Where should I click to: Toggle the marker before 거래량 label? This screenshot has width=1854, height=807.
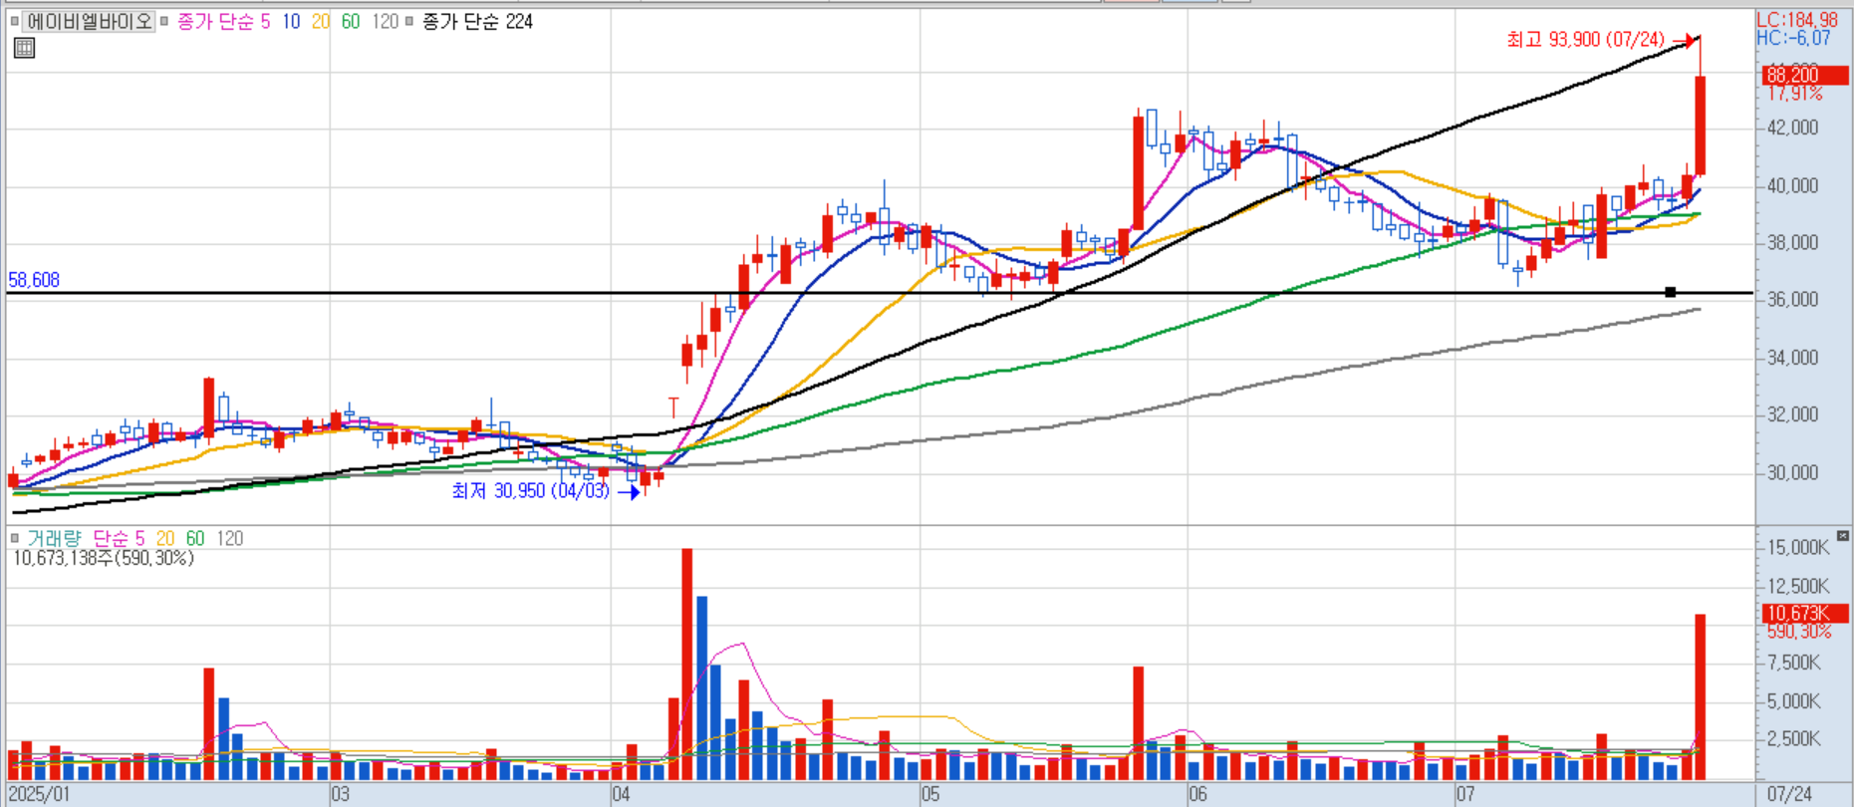[x=15, y=538]
